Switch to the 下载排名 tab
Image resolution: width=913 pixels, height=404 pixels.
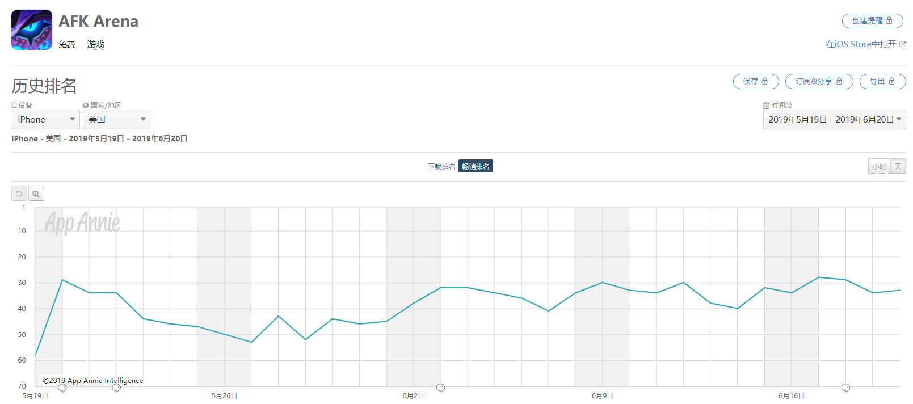coord(441,166)
